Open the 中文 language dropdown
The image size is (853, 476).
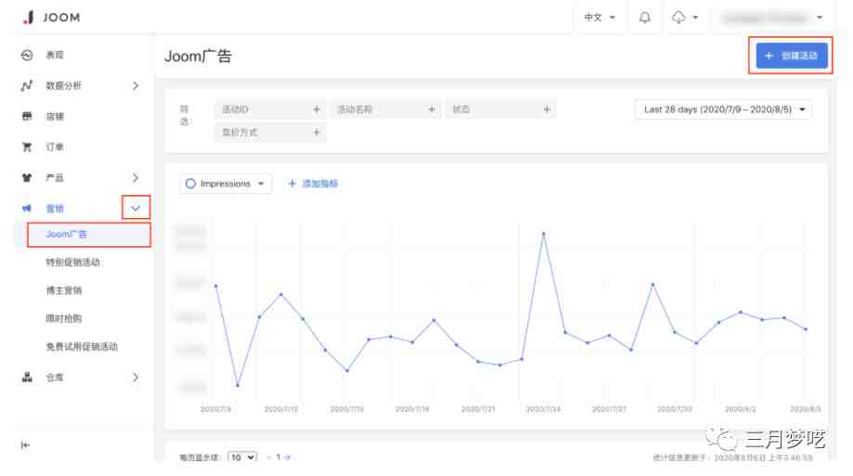click(x=600, y=18)
